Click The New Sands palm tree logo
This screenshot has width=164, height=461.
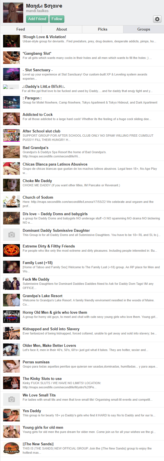coord(11,448)
